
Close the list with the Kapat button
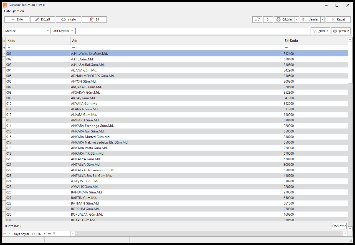coord(338,19)
